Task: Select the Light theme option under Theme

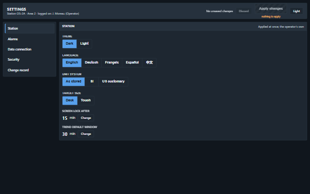Action: pyautogui.click(x=84, y=44)
